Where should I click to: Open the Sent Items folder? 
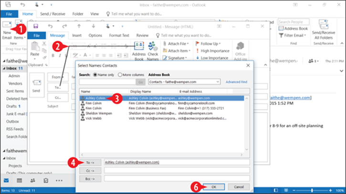pyautogui.click(x=15, y=91)
